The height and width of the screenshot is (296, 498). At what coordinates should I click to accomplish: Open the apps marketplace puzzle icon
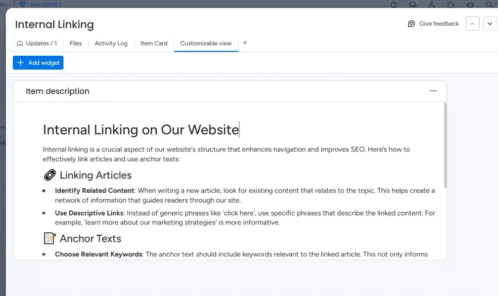click(x=451, y=4)
